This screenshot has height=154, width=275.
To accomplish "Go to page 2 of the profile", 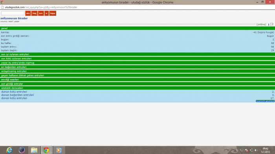I will tap(273, 24).
